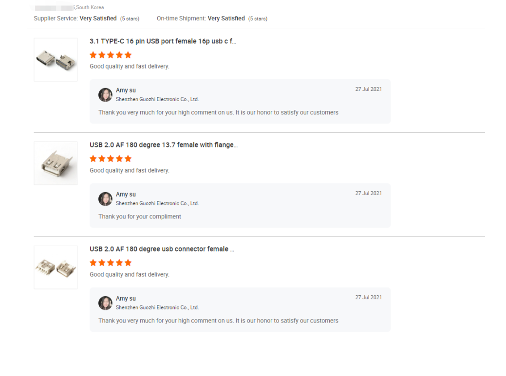Screen dimensions: 506x376
Task: Click star rating under 'usb connector female' product
Action: pos(111,263)
